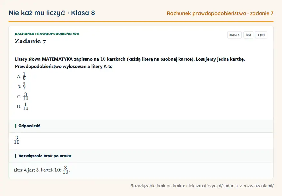The image size is (282, 196).
Task: Click the 'Rozwiązanie krok po kroku' section header
Action: [x=141, y=156]
